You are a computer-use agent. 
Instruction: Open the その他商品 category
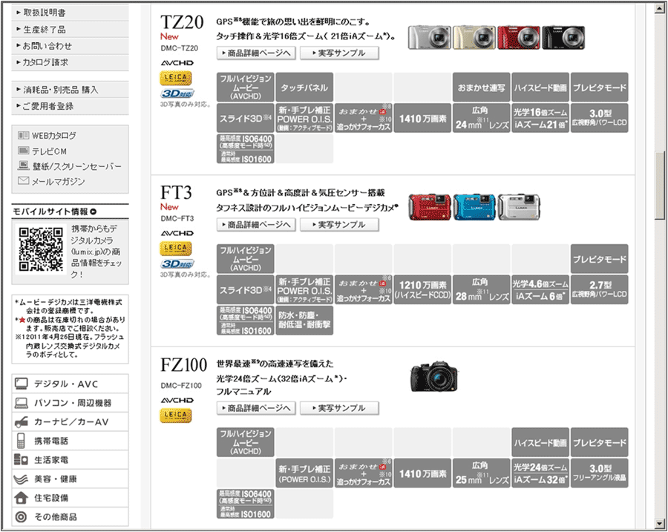(71, 516)
